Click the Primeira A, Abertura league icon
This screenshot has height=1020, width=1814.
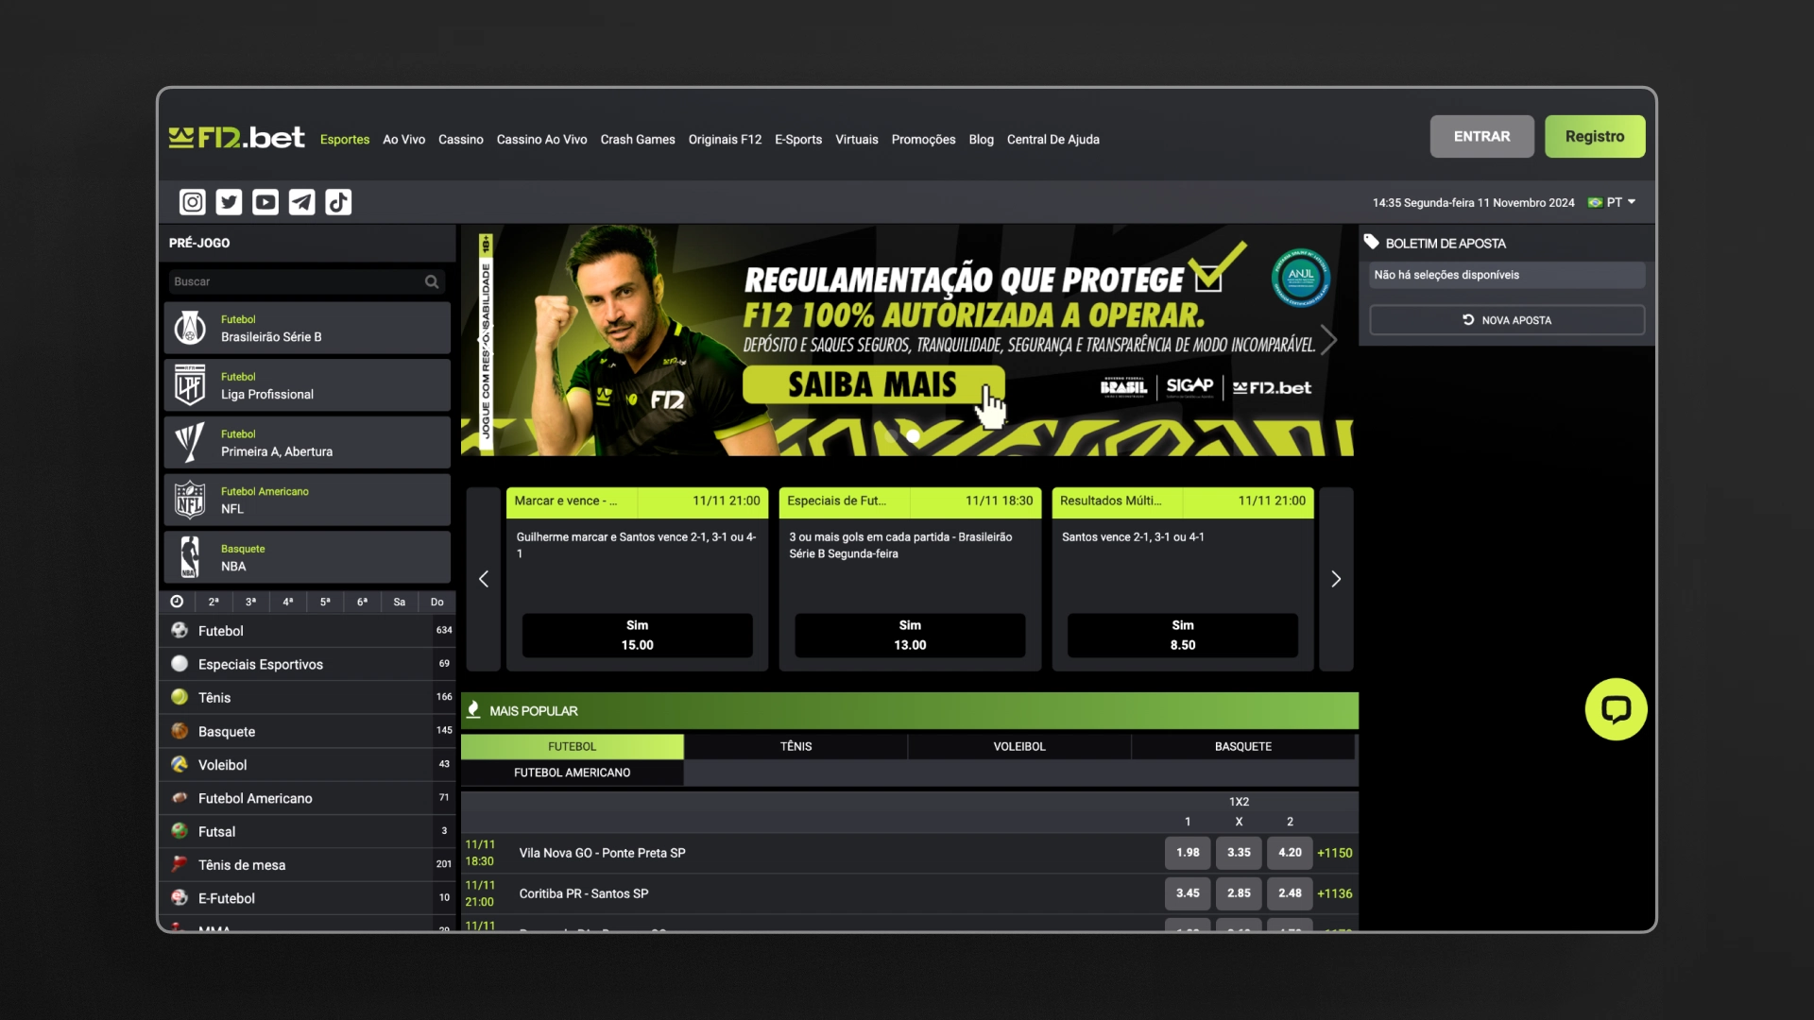pos(190,443)
